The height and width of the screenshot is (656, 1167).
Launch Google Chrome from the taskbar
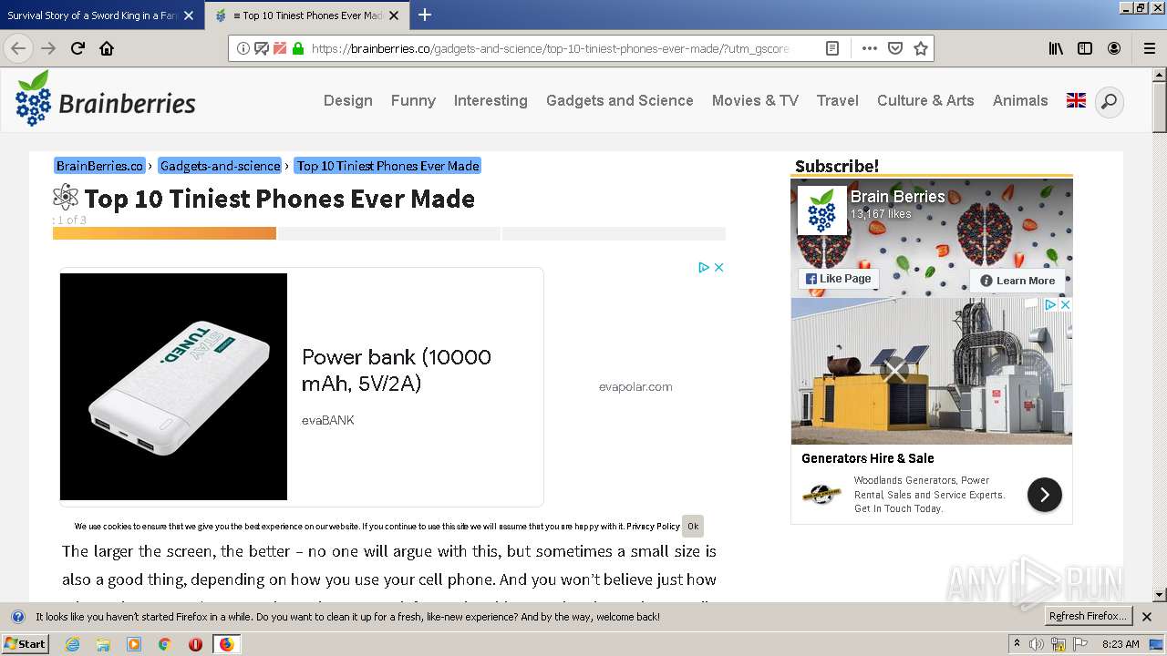pyautogui.click(x=164, y=644)
